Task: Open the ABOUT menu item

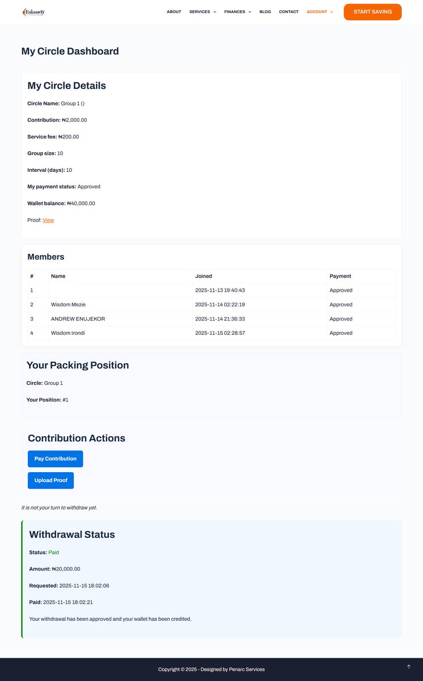Action: pos(174,12)
